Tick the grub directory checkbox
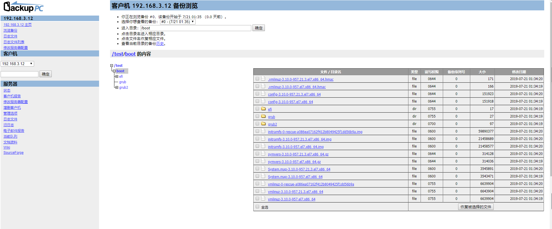Image resolution: width=552 pixels, height=229 pixels. 257,116
